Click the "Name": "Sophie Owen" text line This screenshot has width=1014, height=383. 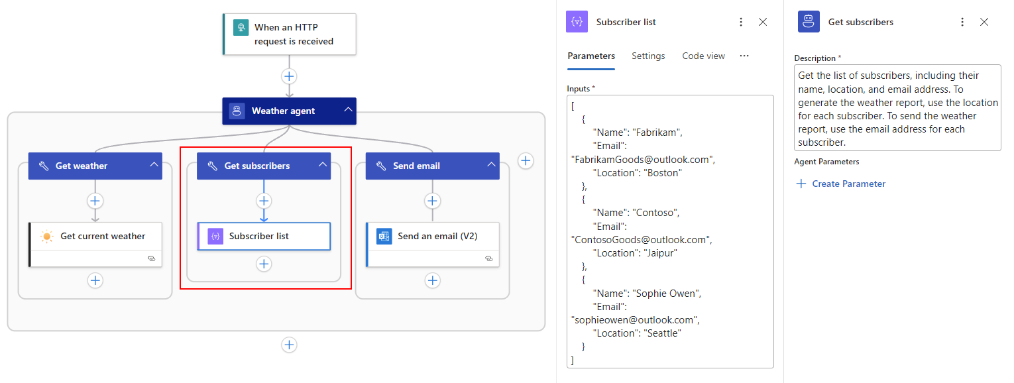point(647,294)
